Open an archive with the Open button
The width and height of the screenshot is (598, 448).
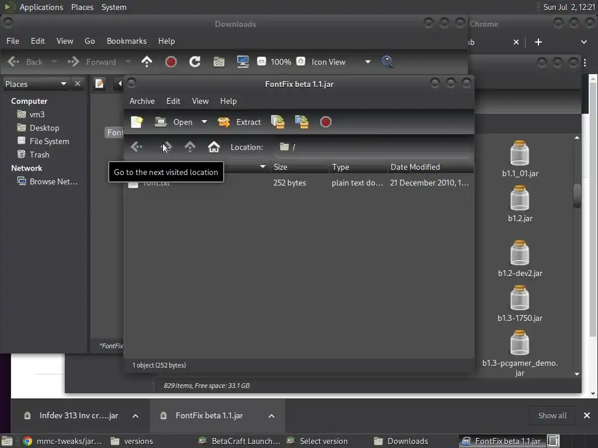(174, 122)
